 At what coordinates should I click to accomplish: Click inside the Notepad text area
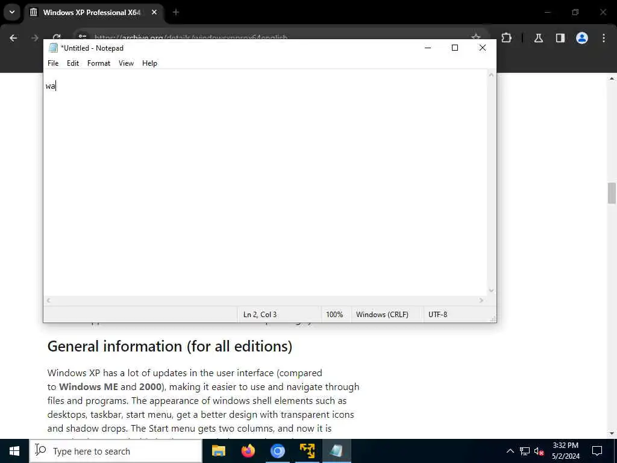[x=265, y=182]
